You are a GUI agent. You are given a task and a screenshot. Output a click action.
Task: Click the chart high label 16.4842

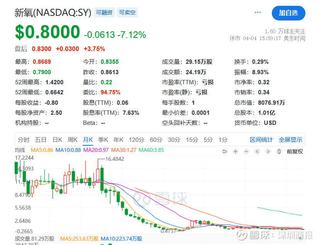115,159
